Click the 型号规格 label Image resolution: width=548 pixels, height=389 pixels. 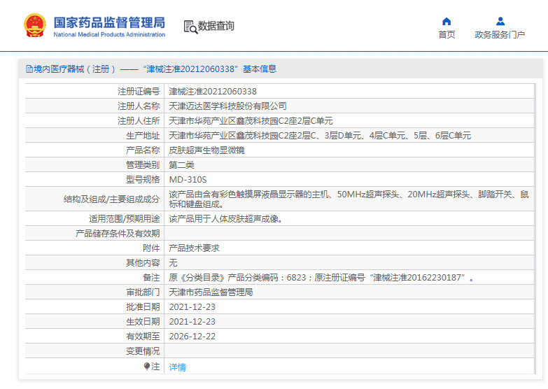143,180
